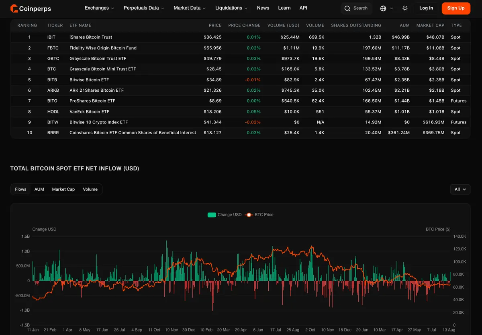The image size is (482, 335).
Task: Click the HODL ticker cell
Action: pos(53,112)
